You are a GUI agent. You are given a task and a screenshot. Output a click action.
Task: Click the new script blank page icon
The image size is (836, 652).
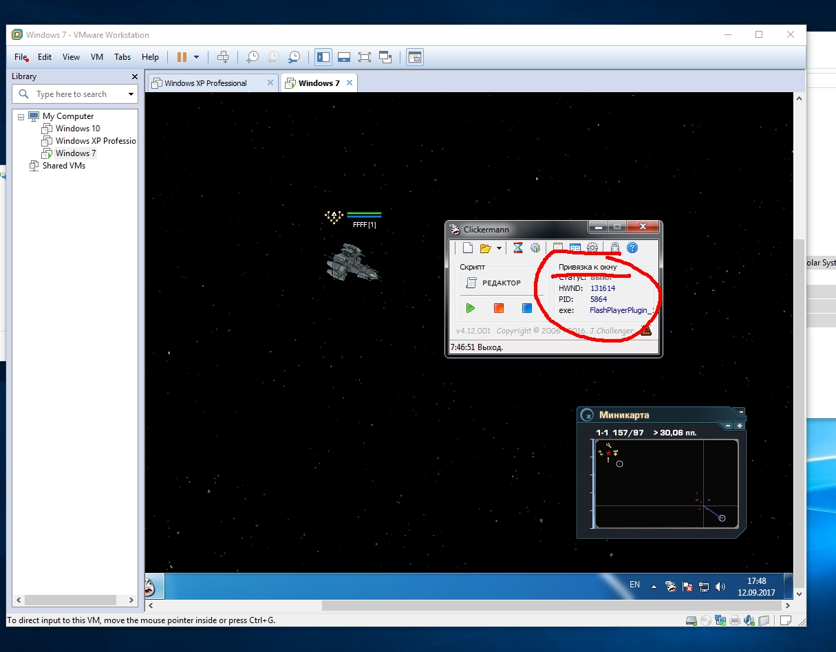(467, 248)
